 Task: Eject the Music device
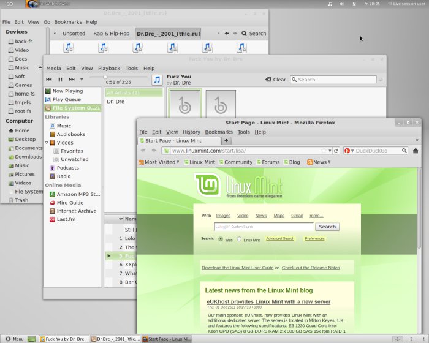40,67
